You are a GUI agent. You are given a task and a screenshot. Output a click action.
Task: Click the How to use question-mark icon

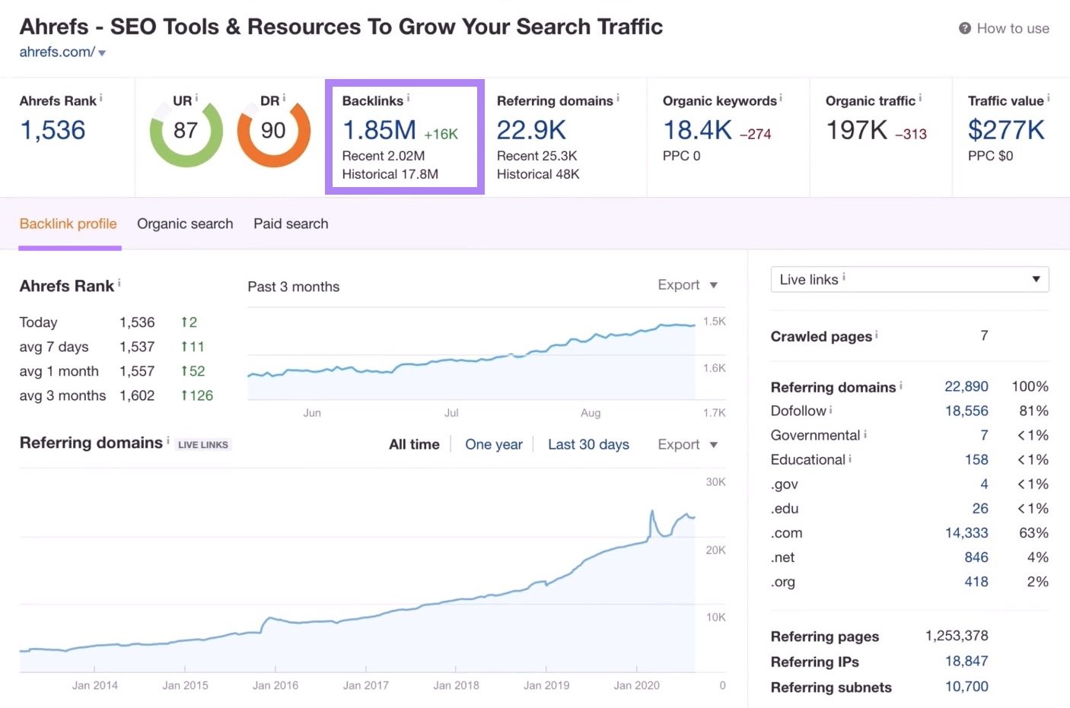coord(964,28)
